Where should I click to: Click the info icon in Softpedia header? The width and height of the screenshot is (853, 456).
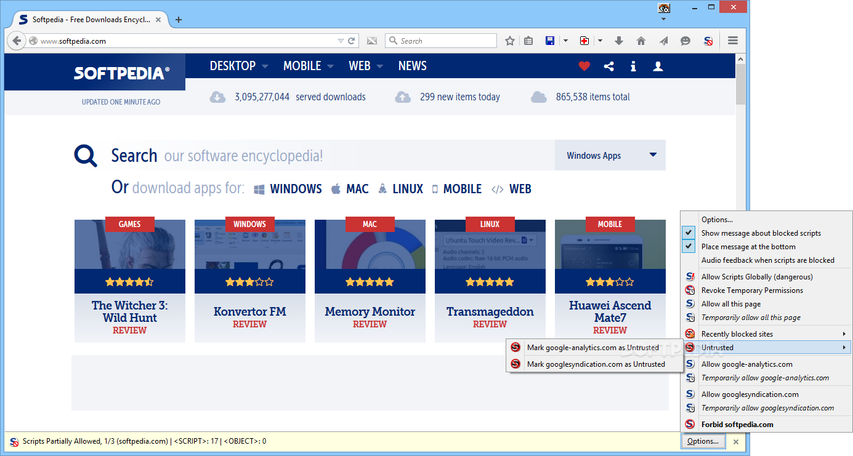click(x=633, y=66)
